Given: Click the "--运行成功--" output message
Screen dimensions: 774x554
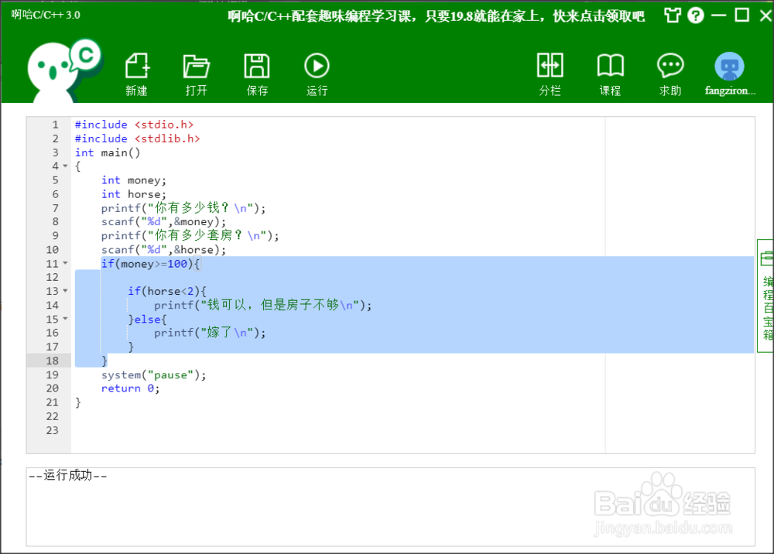Looking at the screenshot, I should (x=68, y=476).
